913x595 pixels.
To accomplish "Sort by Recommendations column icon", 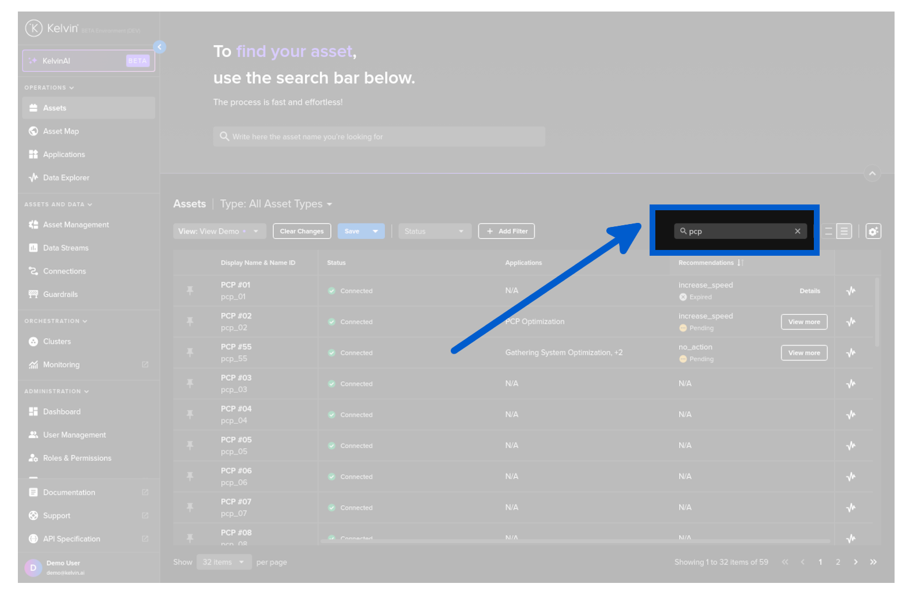I will (x=740, y=263).
